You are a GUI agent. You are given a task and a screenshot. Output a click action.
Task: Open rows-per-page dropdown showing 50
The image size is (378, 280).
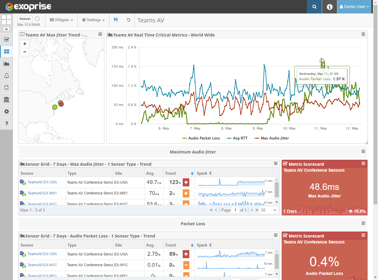pos(269,210)
